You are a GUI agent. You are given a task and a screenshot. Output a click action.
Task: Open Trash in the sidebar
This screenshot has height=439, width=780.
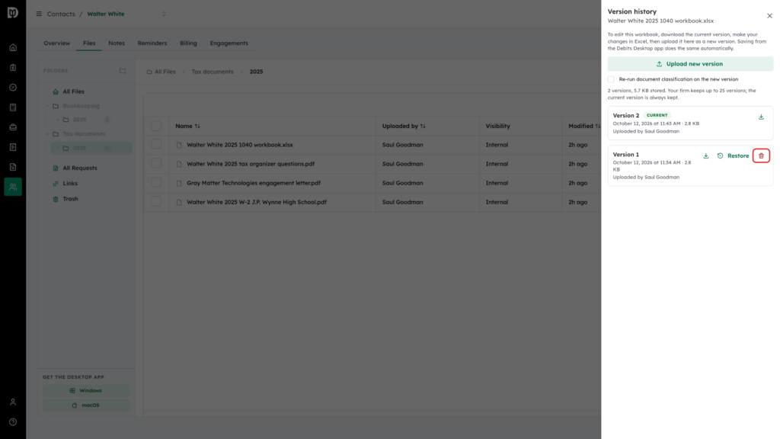coord(70,199)
